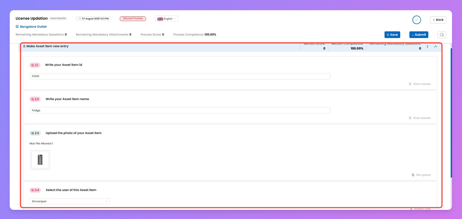The image size is (462, 219).
Task: Click the Asset item id input field
Action: 180,76
